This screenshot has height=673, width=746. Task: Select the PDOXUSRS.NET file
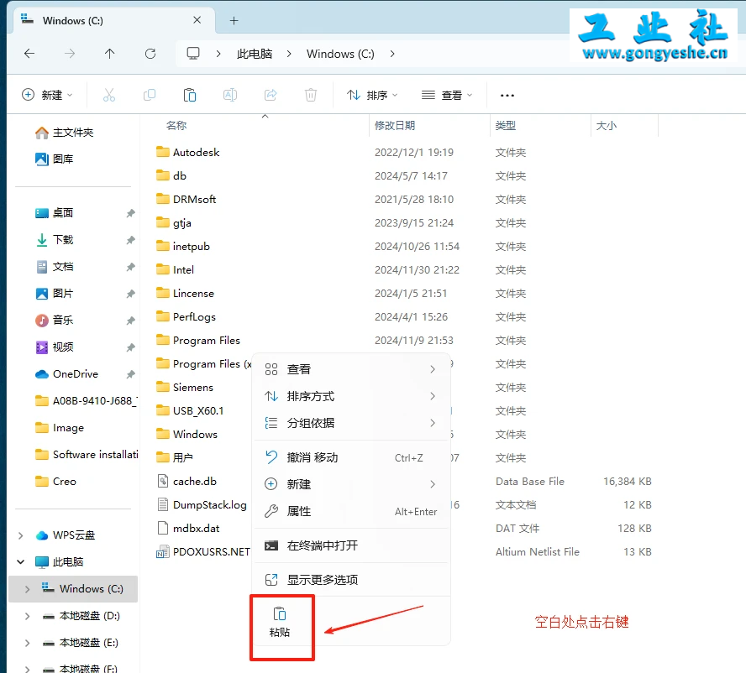tap(203, 552)
